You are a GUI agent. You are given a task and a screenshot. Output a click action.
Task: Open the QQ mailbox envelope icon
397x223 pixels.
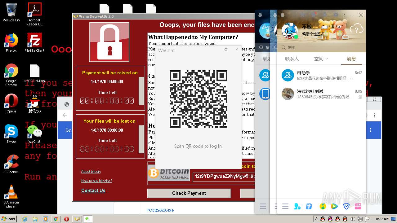coord(336,15)
